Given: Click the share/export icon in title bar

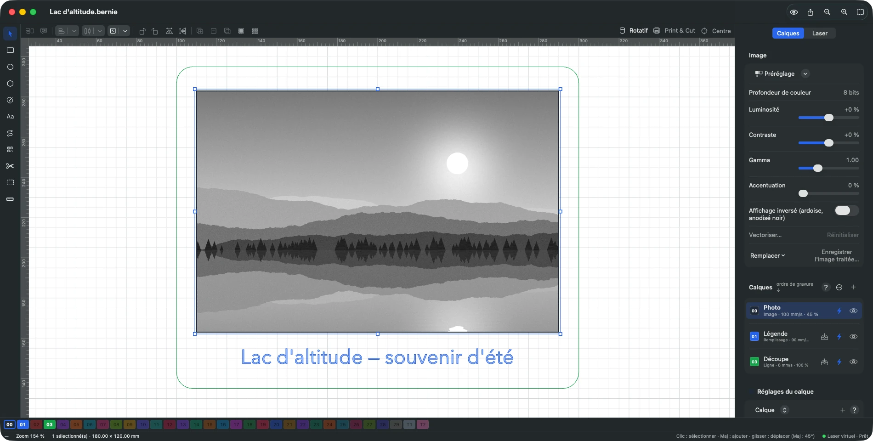Looking at the screenshot, I should click(811, 12).
